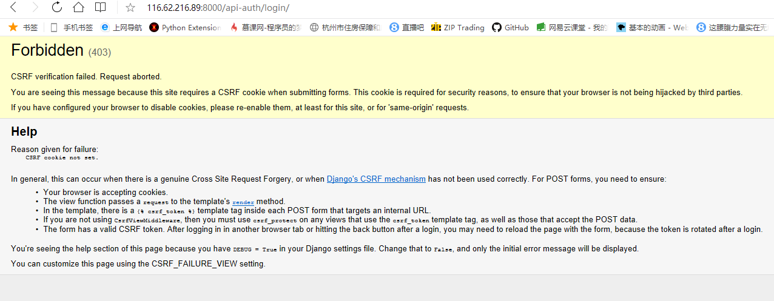Open the 手机书签 mobile bookmarks
774x301 pixels.
tap(72, 27)
